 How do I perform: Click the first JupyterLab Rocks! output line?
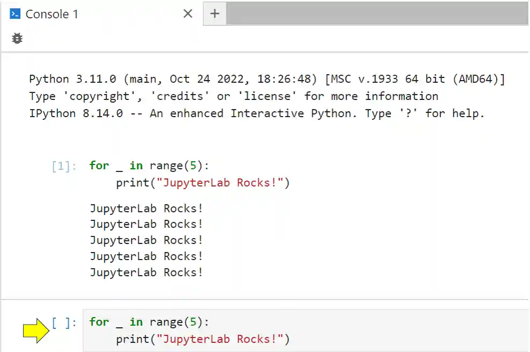tap(146, 209)
